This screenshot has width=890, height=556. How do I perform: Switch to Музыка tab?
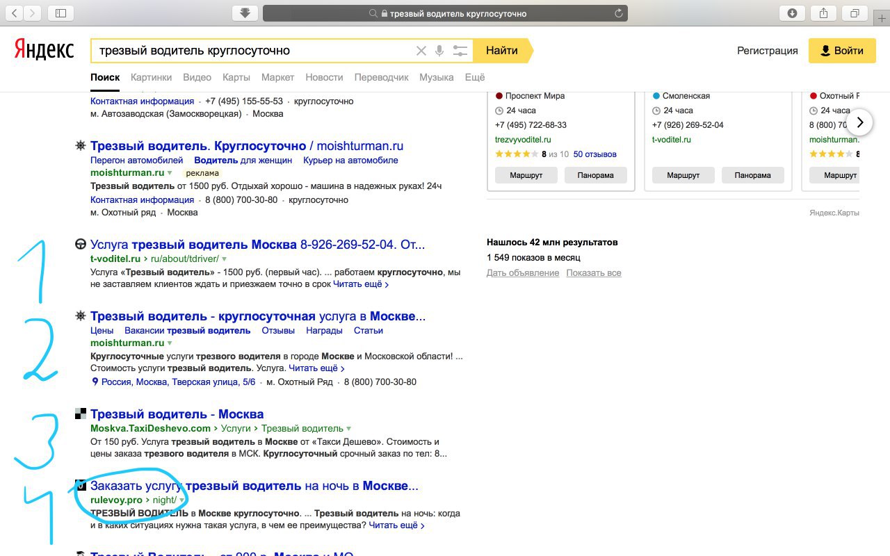pos(437,77)
